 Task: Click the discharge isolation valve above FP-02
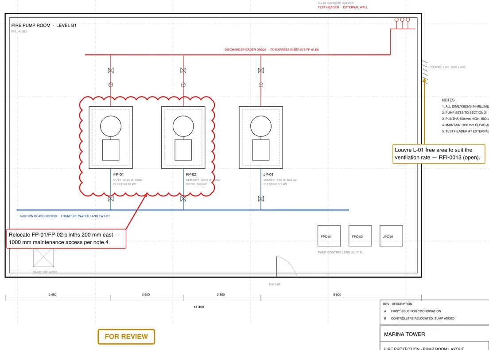point(183,70)
